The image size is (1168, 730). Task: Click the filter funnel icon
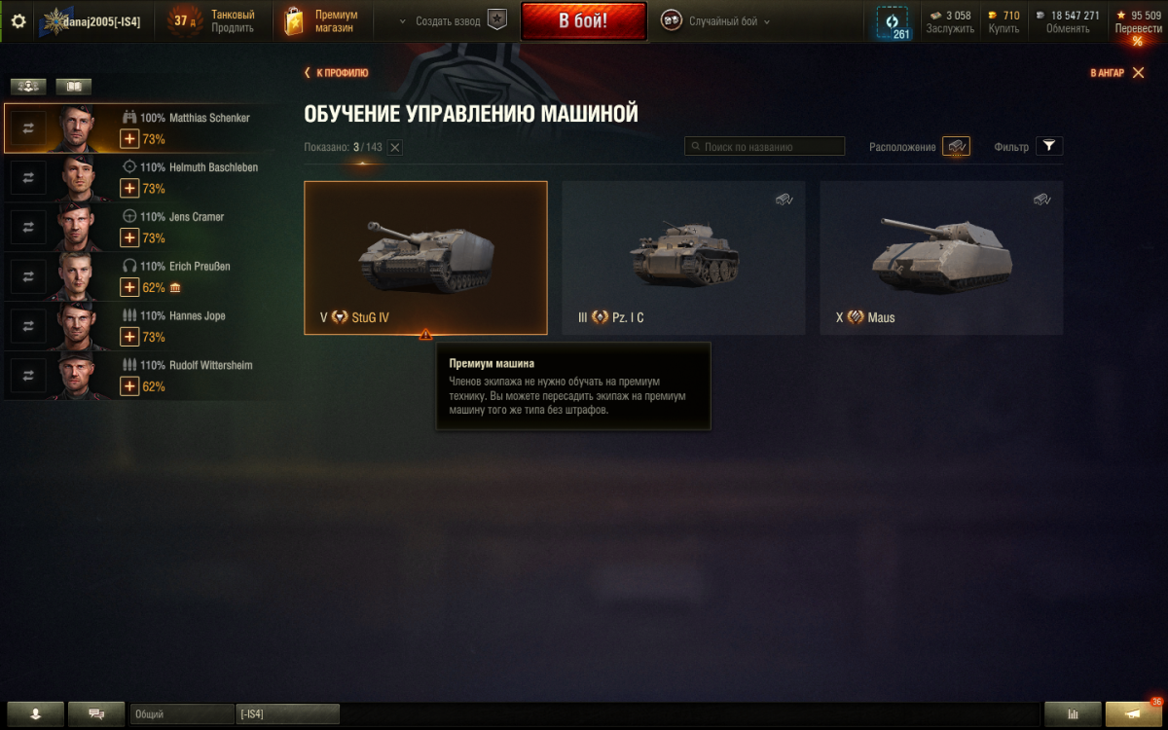click(x=1048, y=146)
